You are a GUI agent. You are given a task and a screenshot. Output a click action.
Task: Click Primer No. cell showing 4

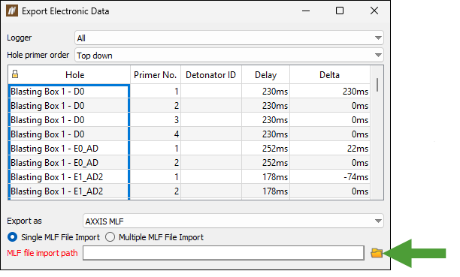pyautogui.click(x=155, y=134)
